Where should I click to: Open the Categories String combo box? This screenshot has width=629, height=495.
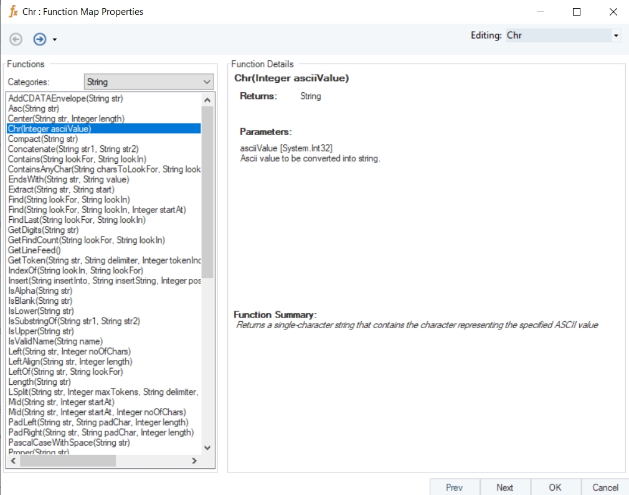(148, 82)
